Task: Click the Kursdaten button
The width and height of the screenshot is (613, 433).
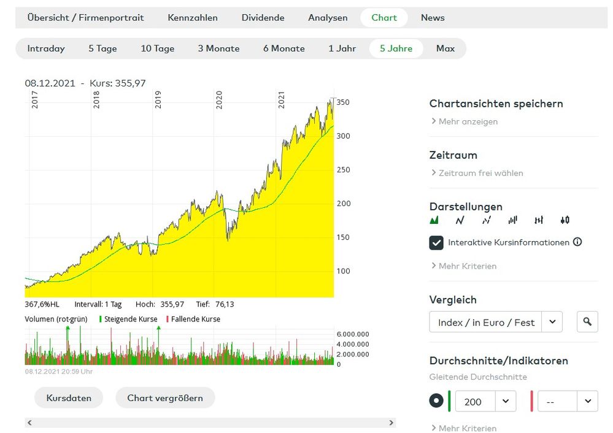Action: coord(69,398)
